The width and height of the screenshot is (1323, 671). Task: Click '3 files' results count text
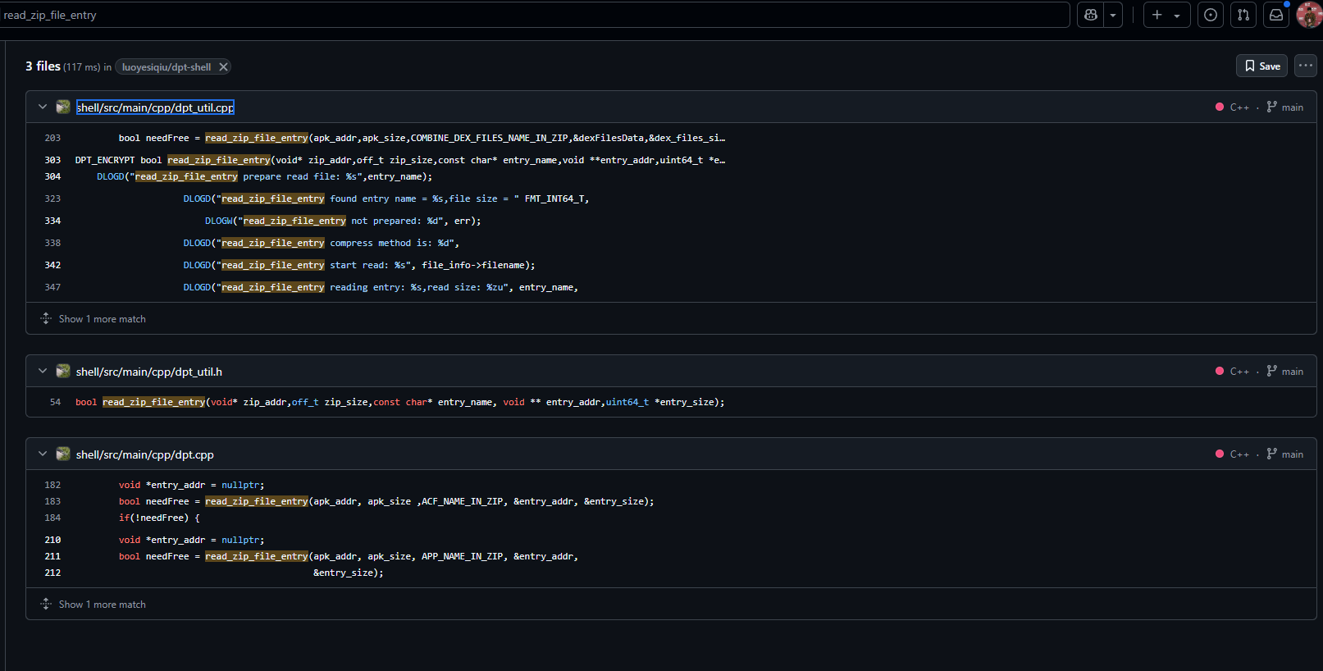(43, 66)
